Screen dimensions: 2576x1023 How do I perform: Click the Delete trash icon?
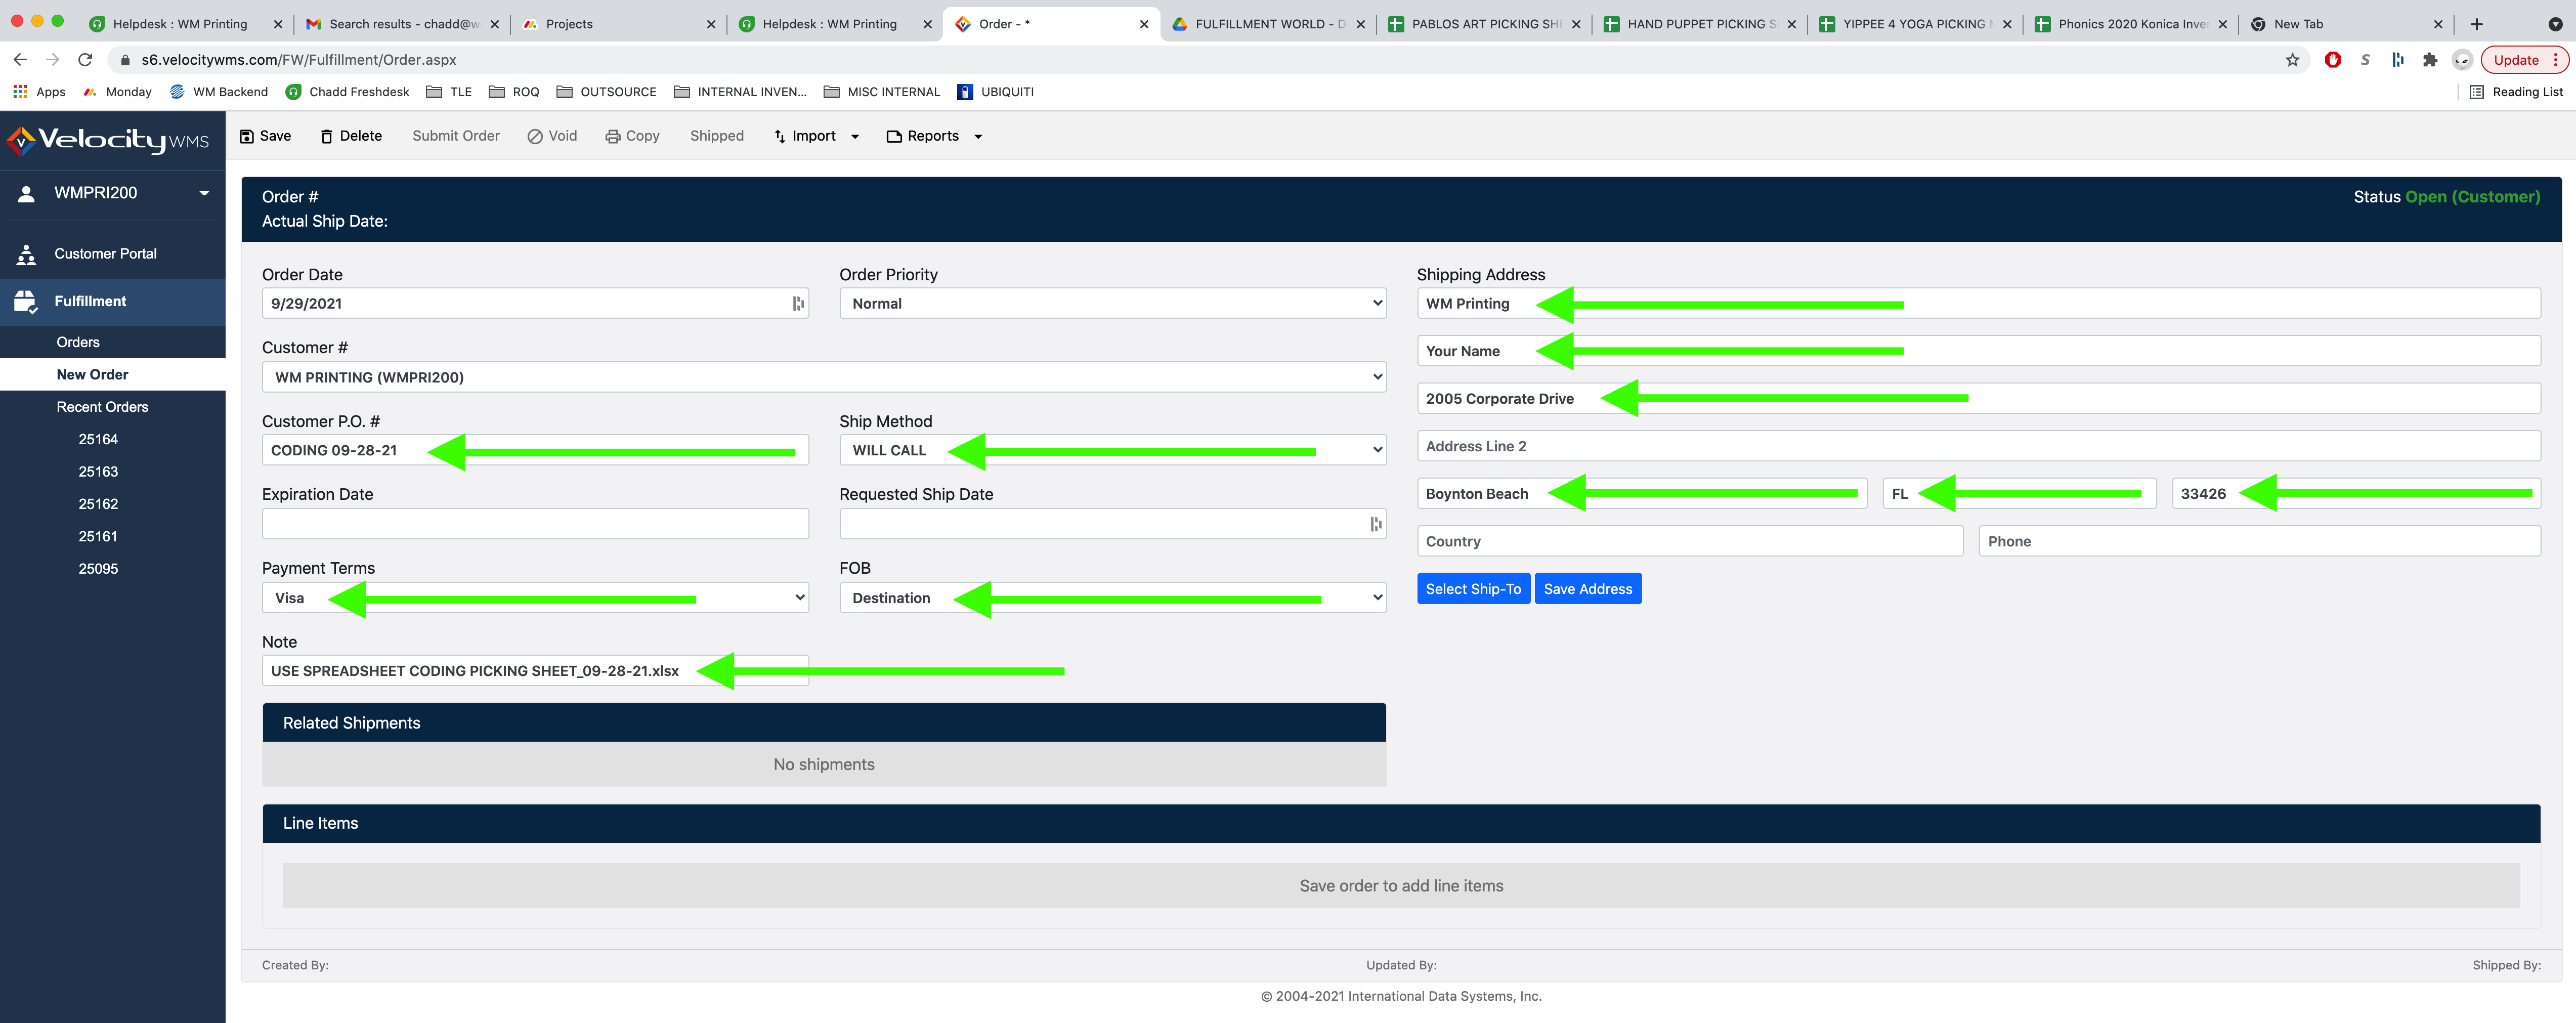pyautogui.click(x=326, y=136)
